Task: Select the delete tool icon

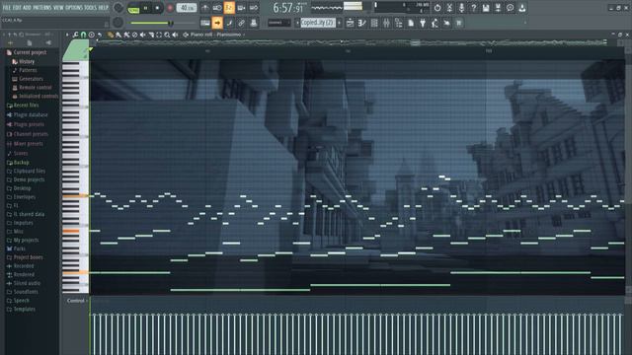Action: point(134,35)
